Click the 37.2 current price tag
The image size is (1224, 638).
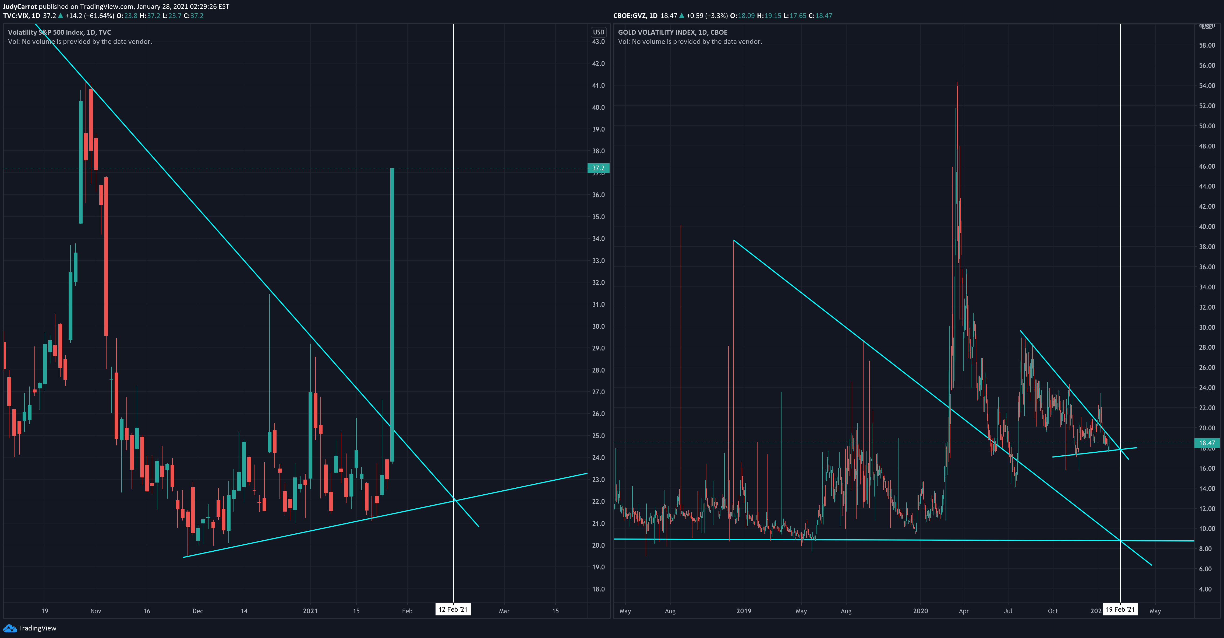(598, 168)
